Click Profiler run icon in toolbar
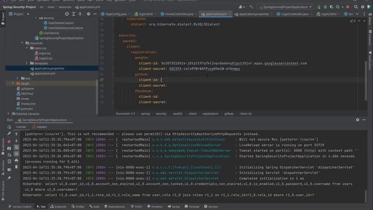This screenshot has width=373, height=210. [338, 7]
